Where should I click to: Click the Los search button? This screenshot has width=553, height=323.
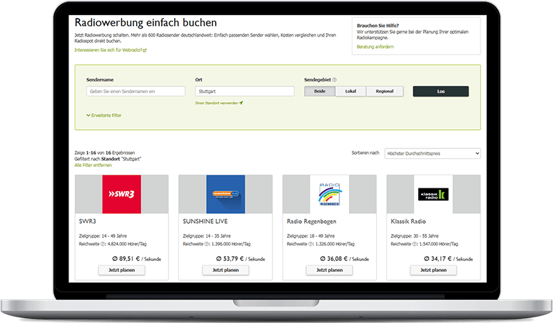[441, 91]
